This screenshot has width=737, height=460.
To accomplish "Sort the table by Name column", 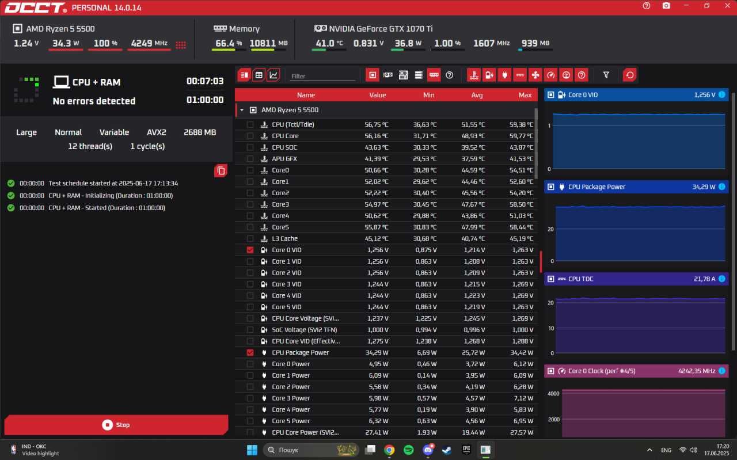I will click(x=306, y=95).
